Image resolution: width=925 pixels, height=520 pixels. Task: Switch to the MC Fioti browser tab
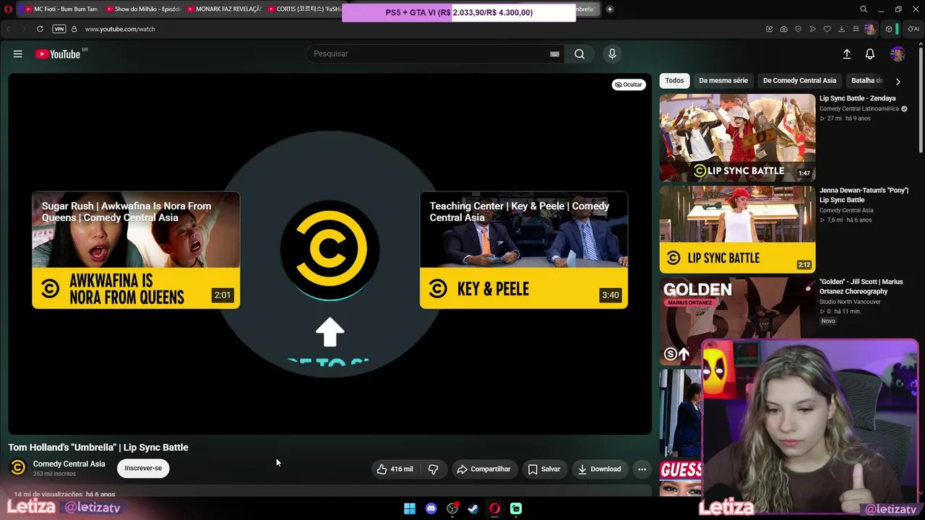(61, 9)
